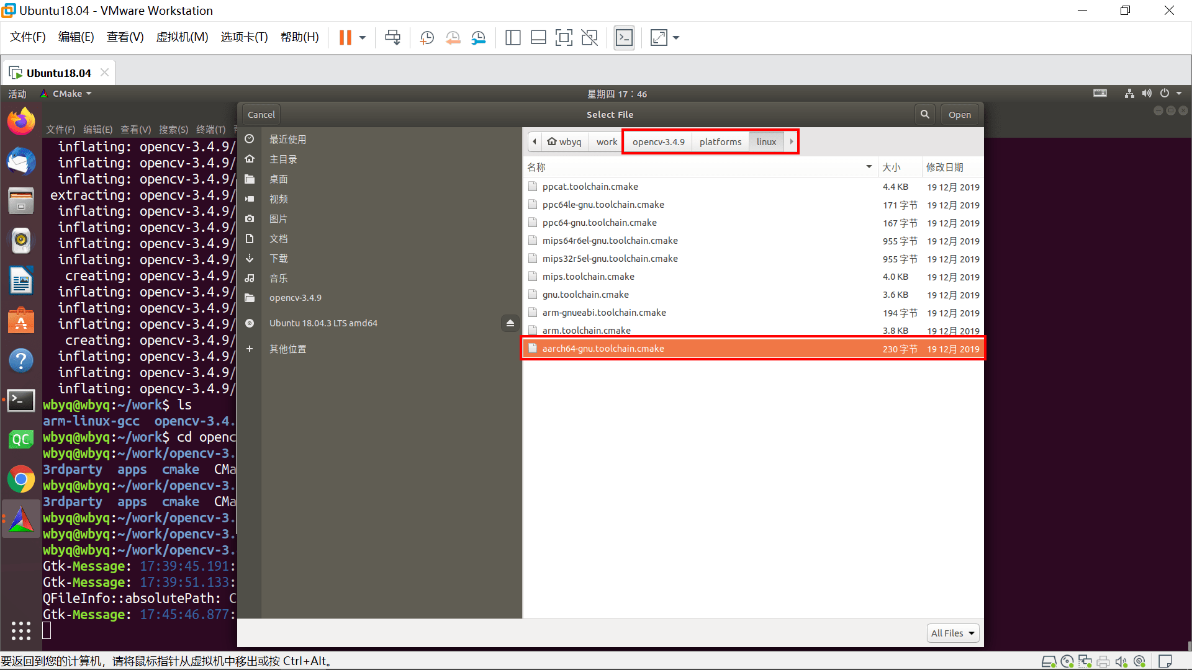Select ppcat.toolchain.cmake file
This screenshot has width=1192, height=670.
[753, 187]
